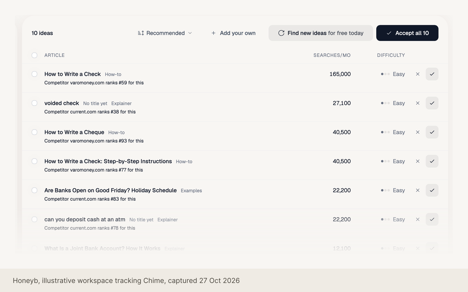Accept the Good Friday Holiday Schedule idea

point(432,190)
